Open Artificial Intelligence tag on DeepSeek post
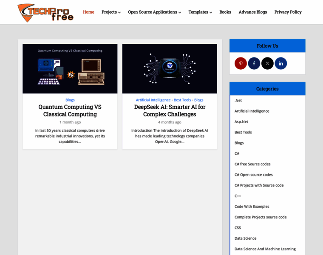The width and height of the screenshot is (323, 255). tap(153, 100)
